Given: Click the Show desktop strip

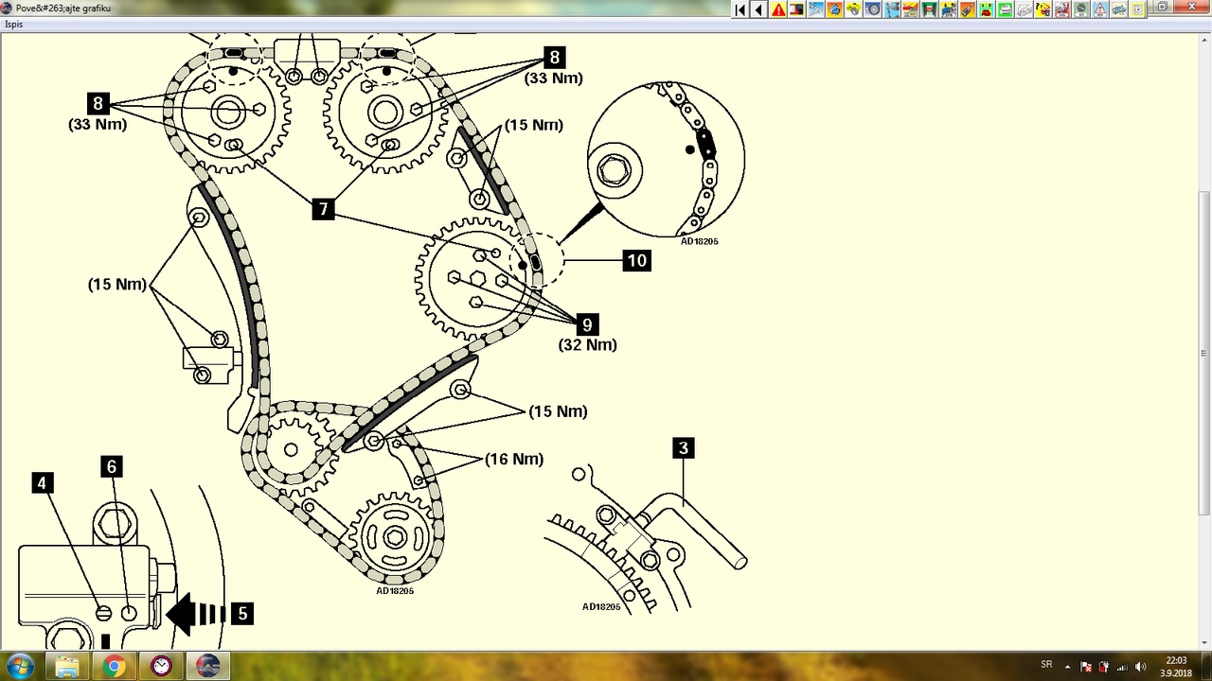Looking at the screenshot, I should (1205, 666).
